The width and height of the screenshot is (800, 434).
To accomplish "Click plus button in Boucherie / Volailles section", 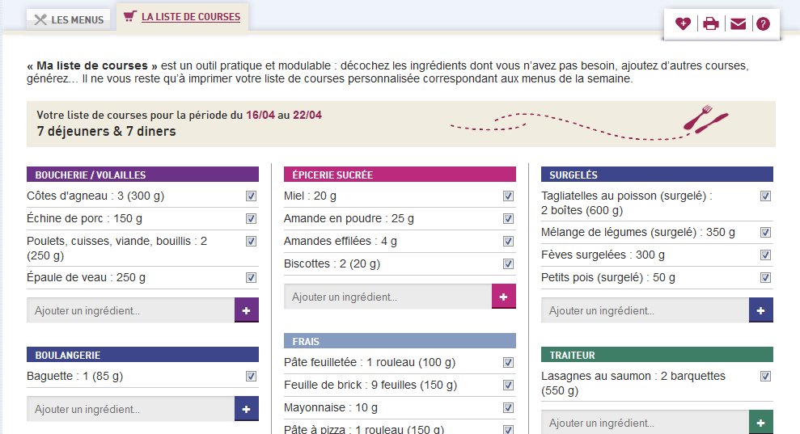I will click(247, 310).
